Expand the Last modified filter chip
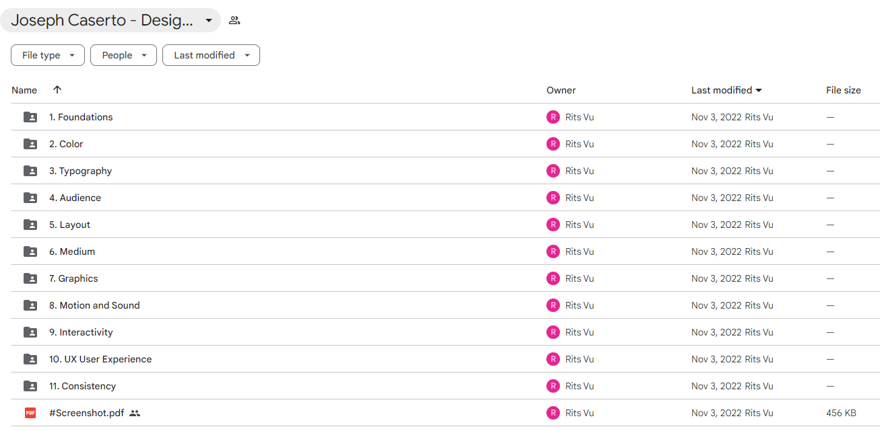Viewport: 880px width, 431px height. tap(211, 55)
